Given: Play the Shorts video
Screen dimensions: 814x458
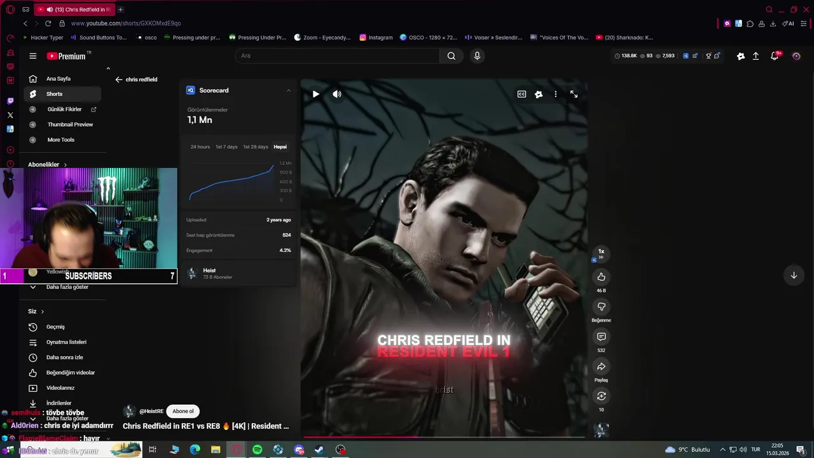Looking at the screenshot, I should (315, 94).
